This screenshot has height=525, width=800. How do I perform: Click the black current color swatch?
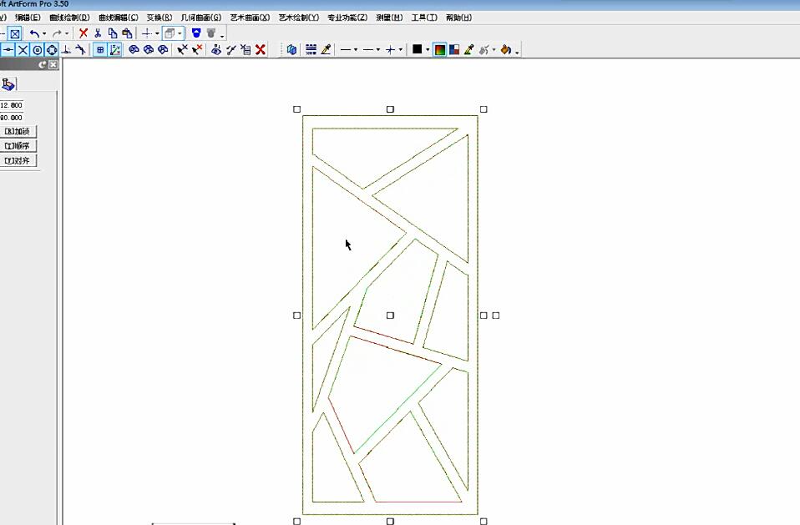pyautogui.click(x=418, y=49)
